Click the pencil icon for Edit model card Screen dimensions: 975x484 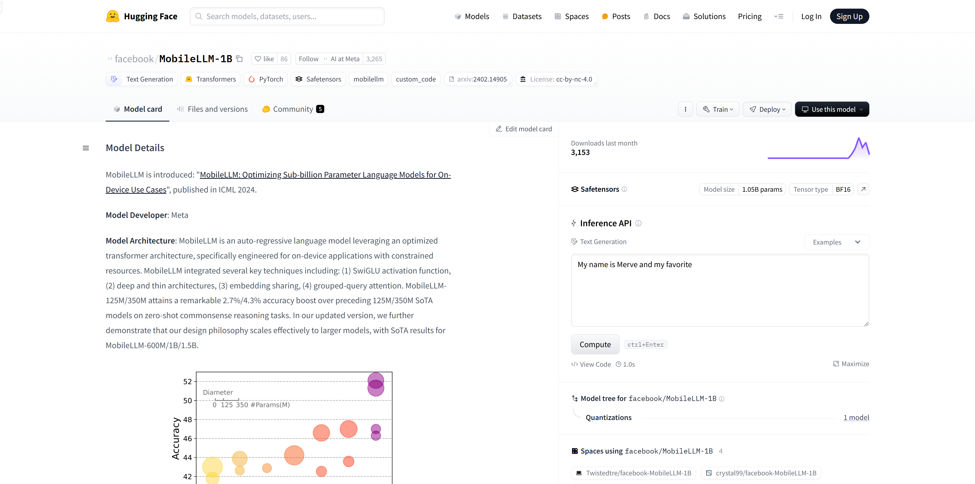pyautogui.click(x=499, y=129)
